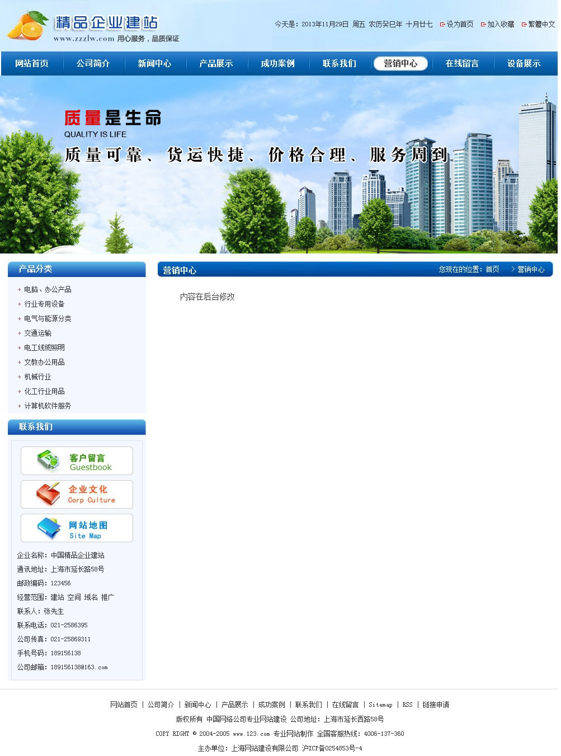Viewport: 561px width, 756px height.
Task: Switch language with 繁體中文 link
Action: pyautogui.click(x=541, y=25)
